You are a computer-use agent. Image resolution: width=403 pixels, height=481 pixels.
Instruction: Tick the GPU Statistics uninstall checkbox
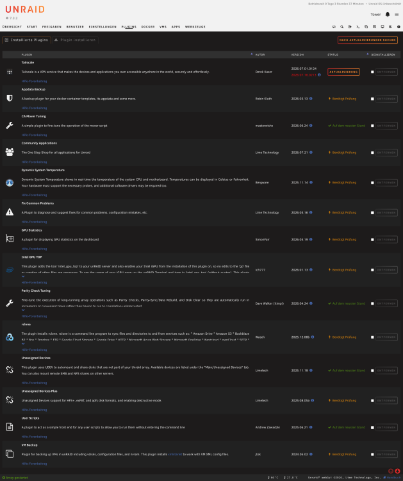click(372, 240)
